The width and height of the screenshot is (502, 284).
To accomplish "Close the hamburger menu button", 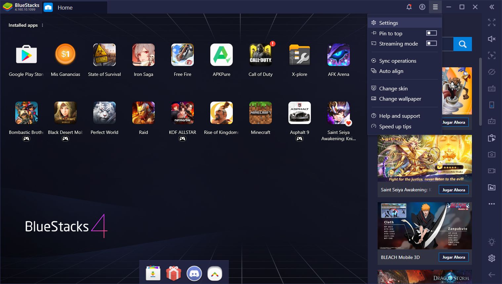I will (435, 7).
